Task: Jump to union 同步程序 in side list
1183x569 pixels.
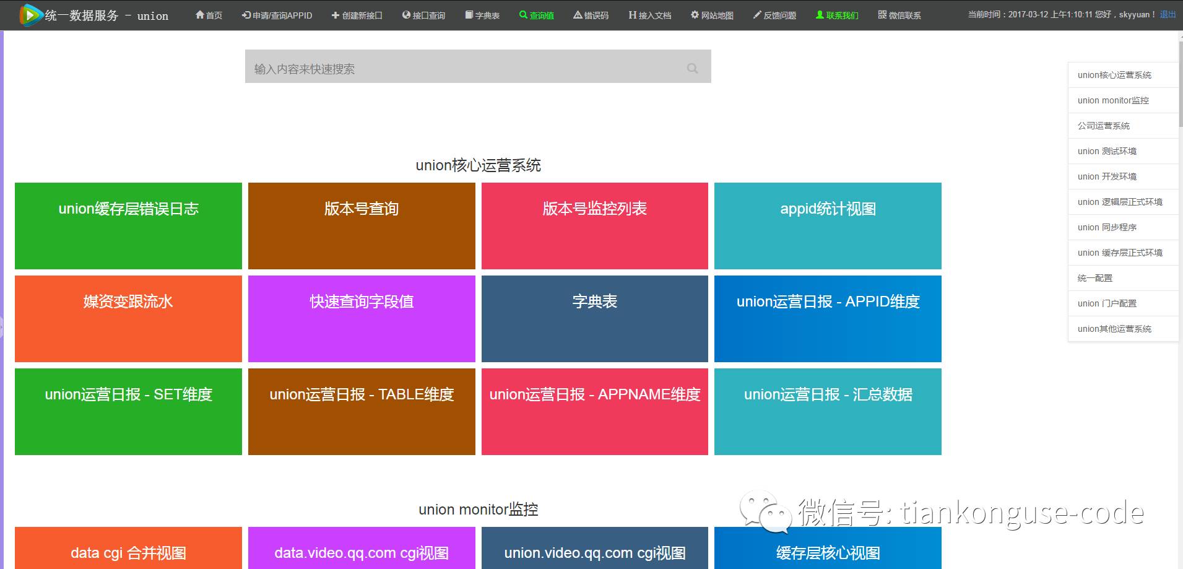Action: pos(1123,227)
